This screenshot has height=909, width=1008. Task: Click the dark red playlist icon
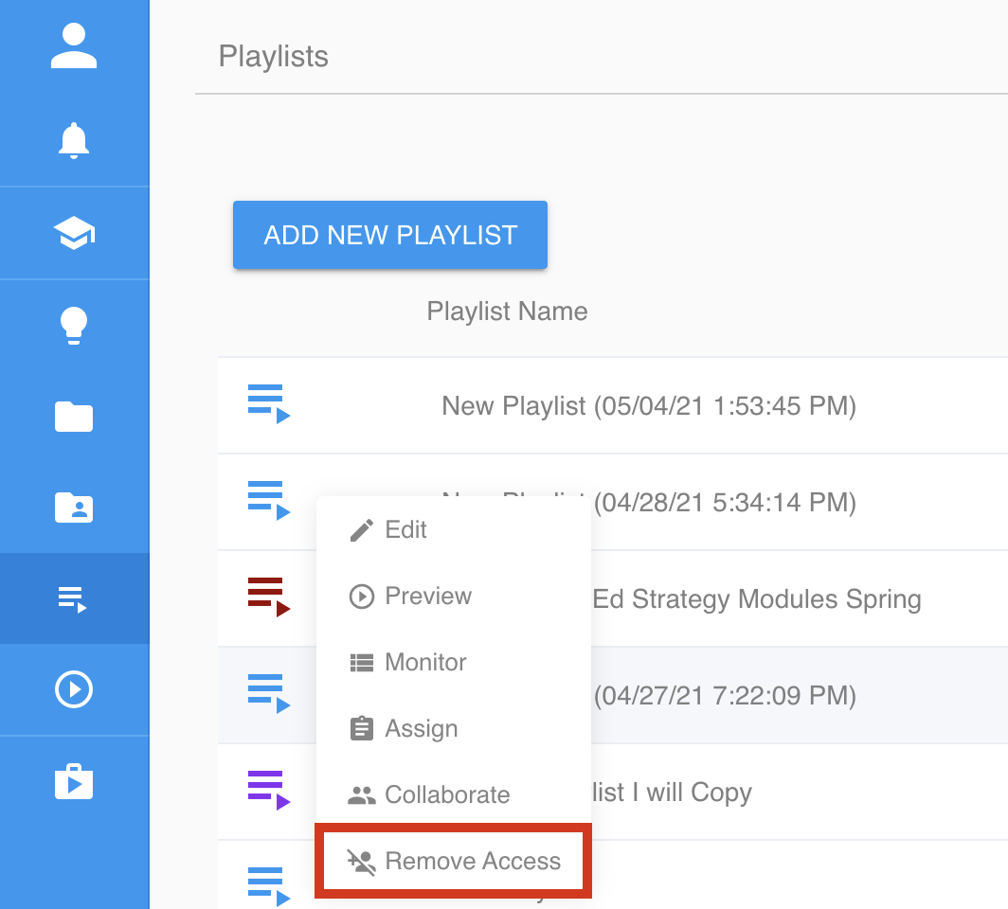coord(269,597)
